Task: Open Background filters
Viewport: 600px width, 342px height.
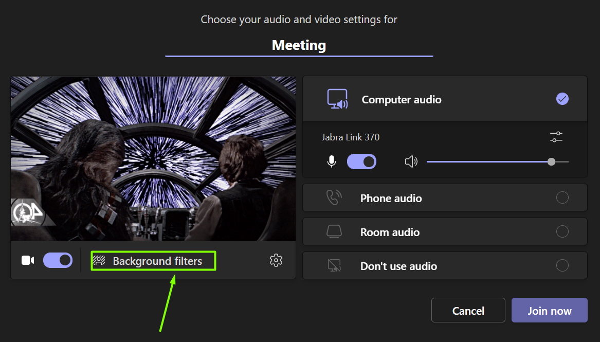Action: coord(153,261)
